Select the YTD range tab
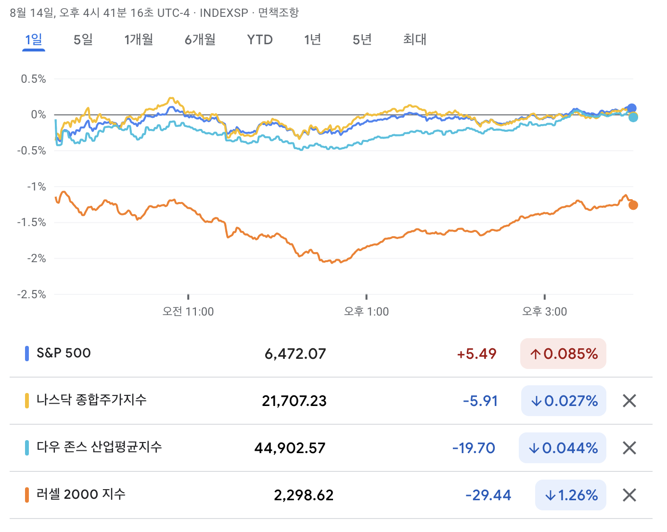Screen dimensions: 667x532 260,39
